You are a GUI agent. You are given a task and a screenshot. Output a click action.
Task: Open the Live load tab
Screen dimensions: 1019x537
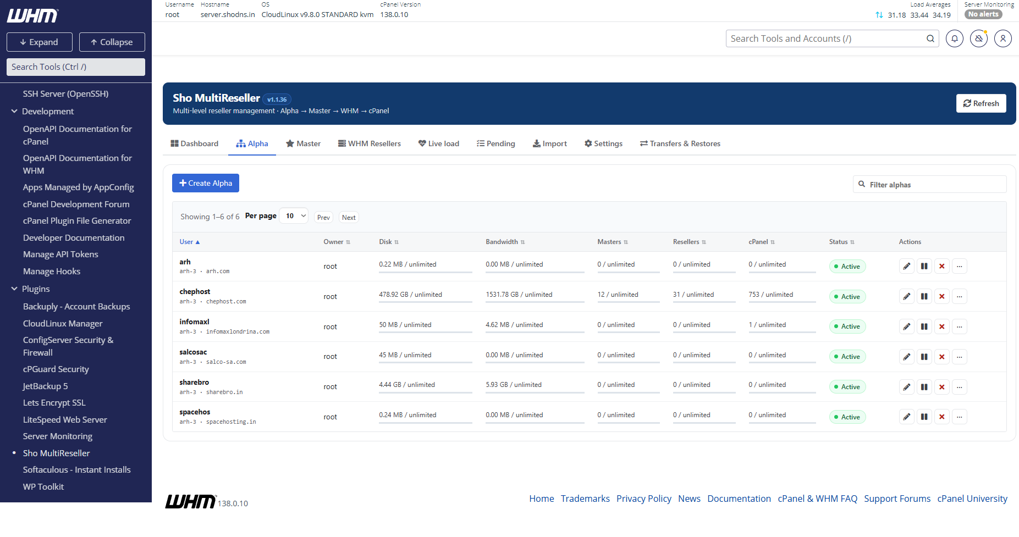439,143
